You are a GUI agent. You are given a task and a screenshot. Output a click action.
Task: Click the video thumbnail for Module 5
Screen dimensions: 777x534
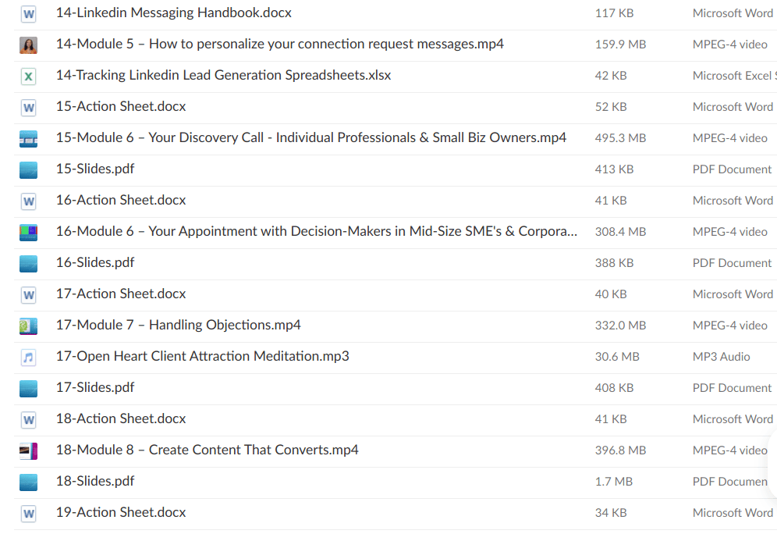click(x=29, y=44)
